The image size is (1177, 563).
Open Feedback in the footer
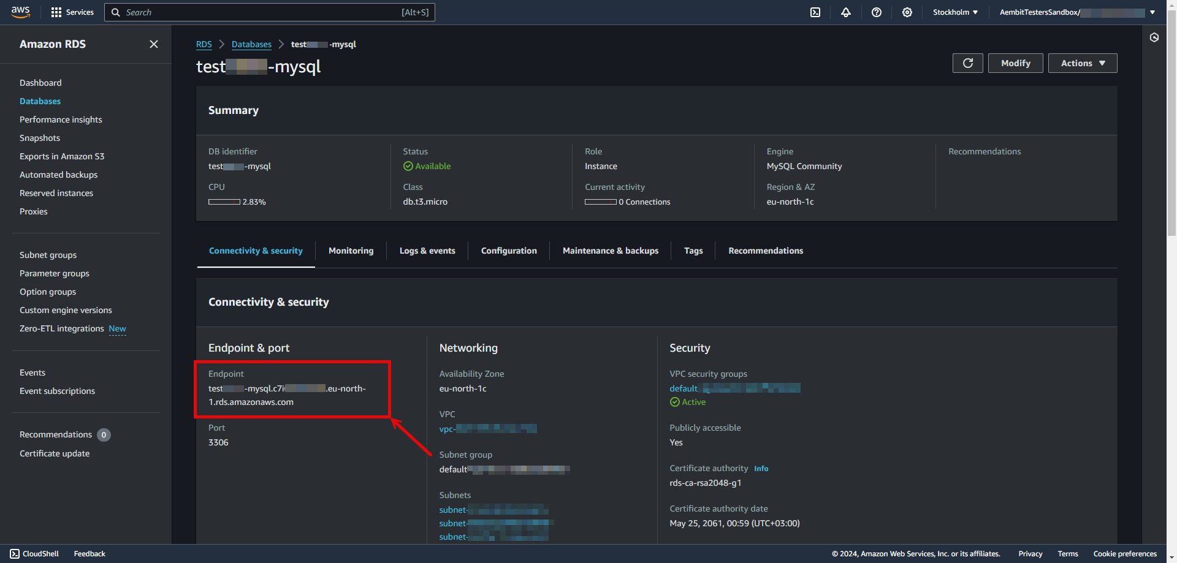pyautogui.click(x=90, y=554)
